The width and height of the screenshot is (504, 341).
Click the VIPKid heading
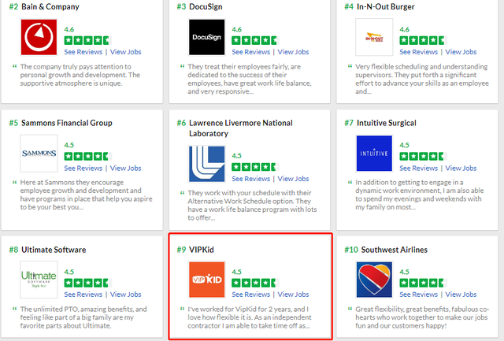point(202,250)
